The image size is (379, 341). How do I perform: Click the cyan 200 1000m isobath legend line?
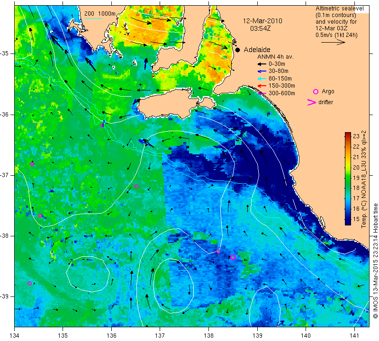click(x=93, y=19)
